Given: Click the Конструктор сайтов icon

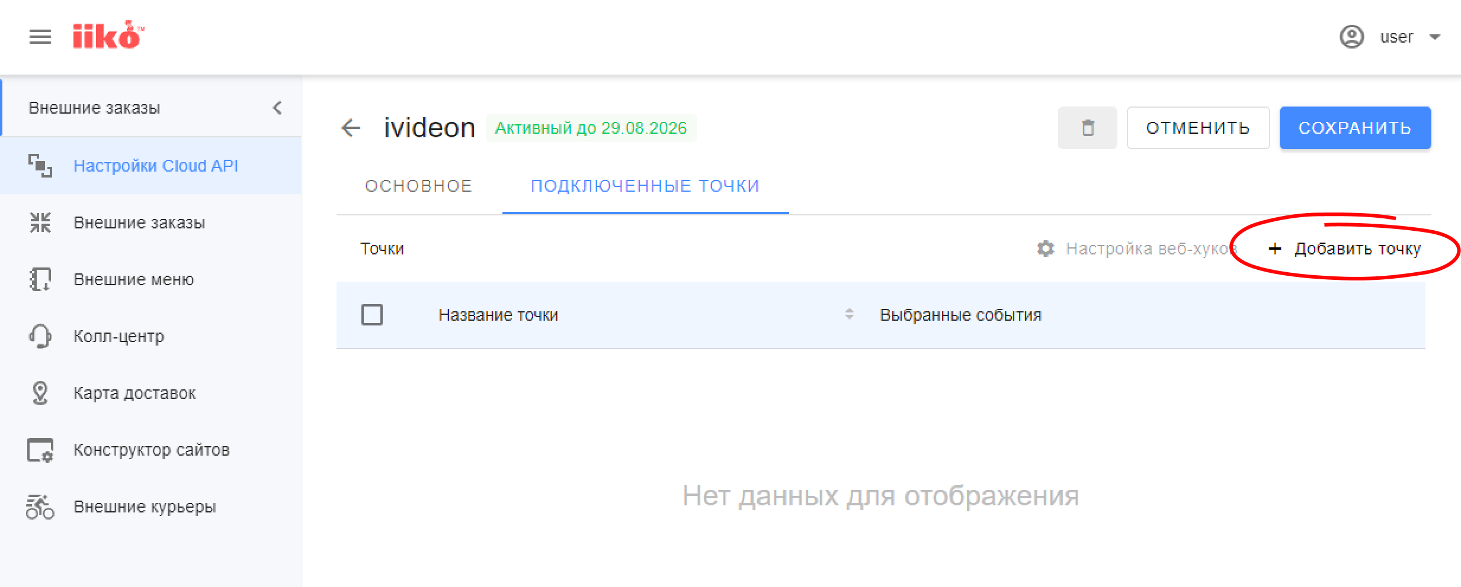Looking at the screenshot, I should [x=40, y=450].
